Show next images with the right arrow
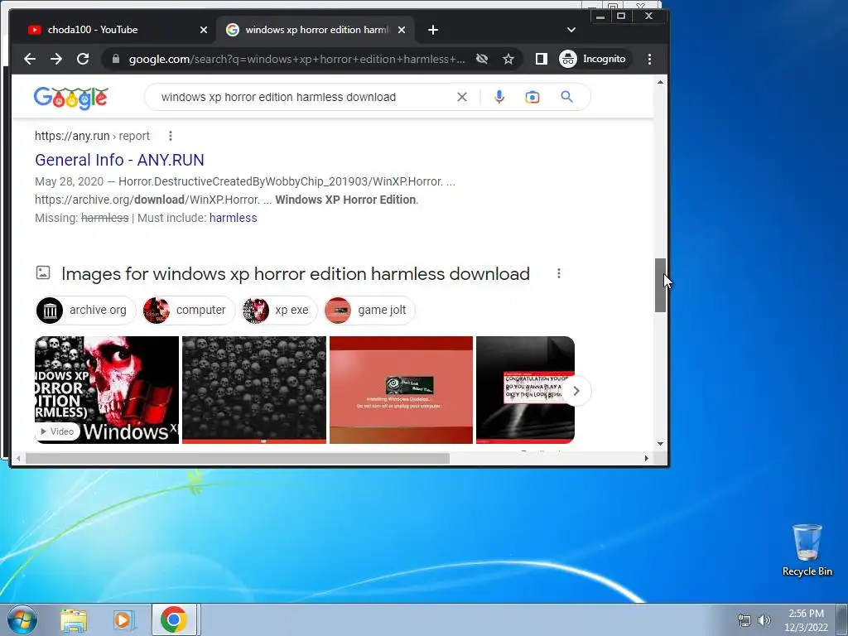The image size is (848, 636). point(576,391)
